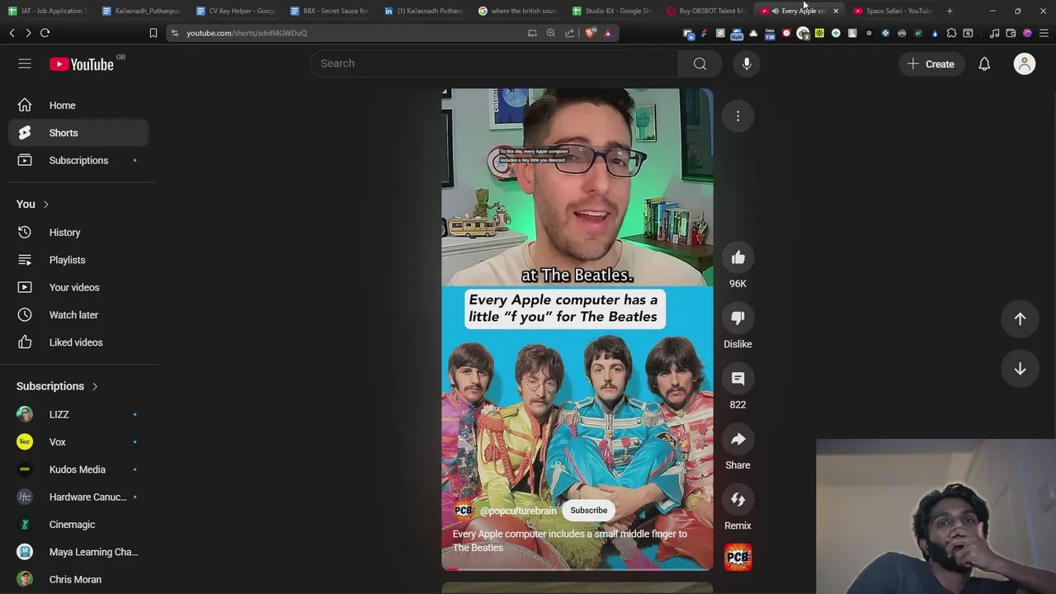Open LIZZ channel subscription

(78, 414)
